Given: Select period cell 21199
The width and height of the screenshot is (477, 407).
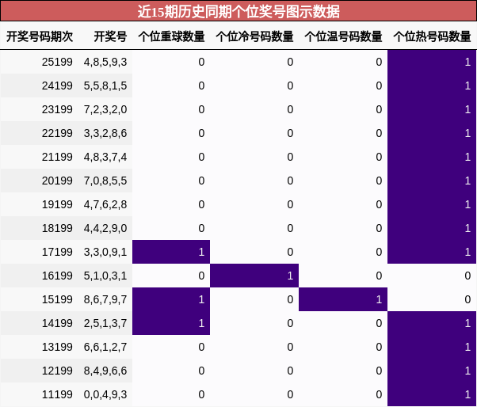Looking at the screenshot, I should [57, 157].
